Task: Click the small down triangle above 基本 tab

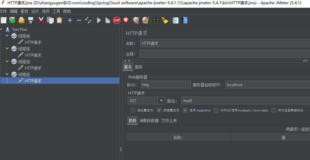Action: (x=129, y=61)
